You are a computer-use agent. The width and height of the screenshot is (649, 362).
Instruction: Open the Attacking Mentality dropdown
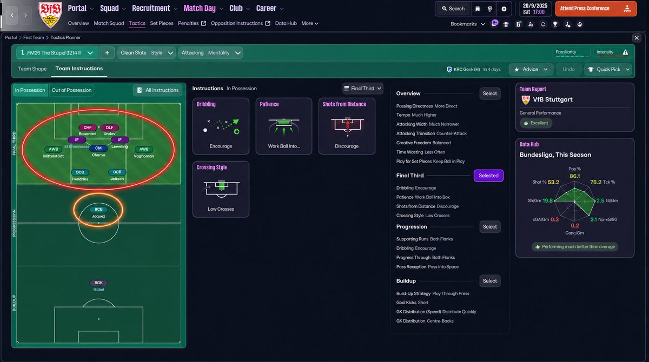pyautogui.click(x=211, y=52)
